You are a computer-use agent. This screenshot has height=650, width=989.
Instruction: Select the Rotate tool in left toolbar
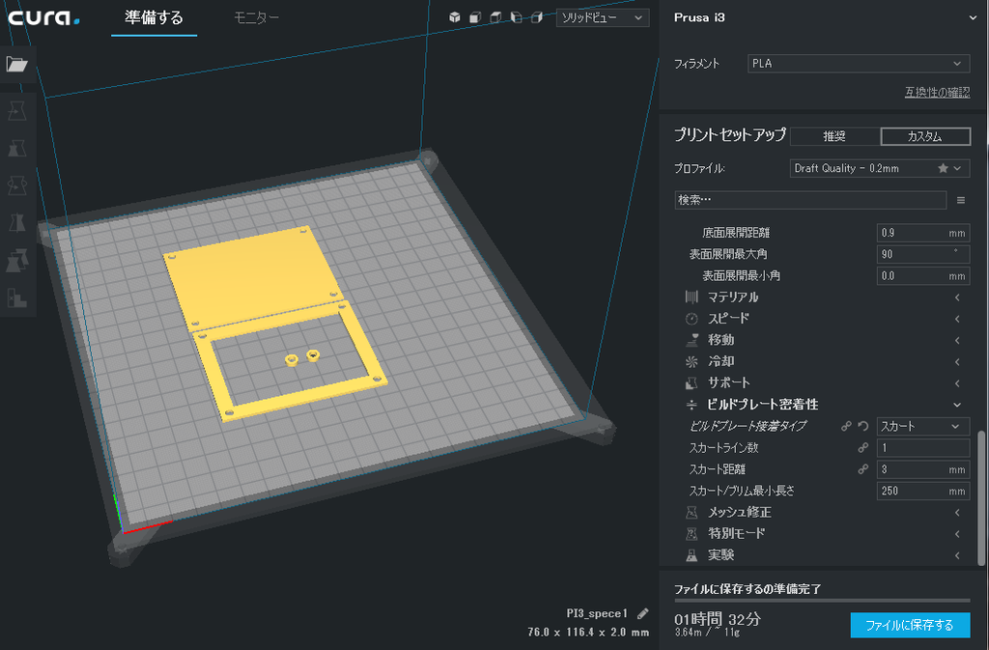[x=17, y=185]
